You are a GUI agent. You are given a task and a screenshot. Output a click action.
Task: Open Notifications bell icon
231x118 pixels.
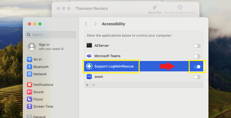(29, 85)
